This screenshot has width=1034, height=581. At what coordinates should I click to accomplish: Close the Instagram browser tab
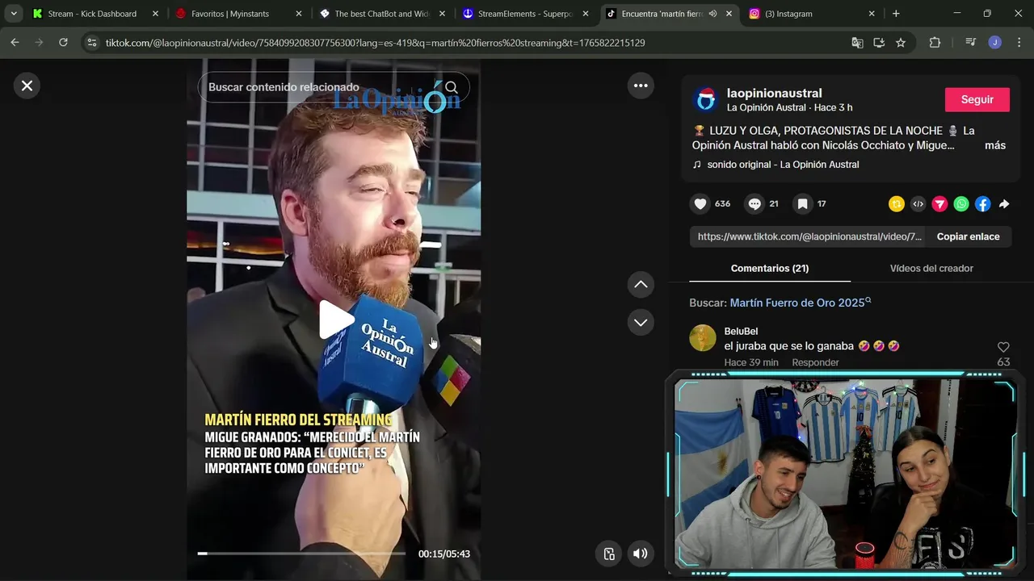click(x=872, y=14)
